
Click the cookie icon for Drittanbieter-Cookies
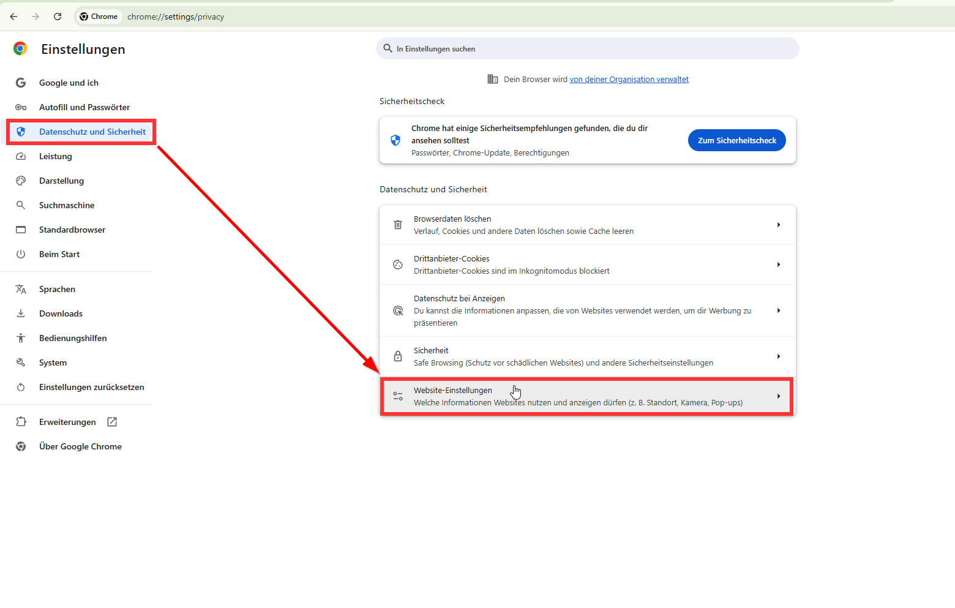point(398,265)
